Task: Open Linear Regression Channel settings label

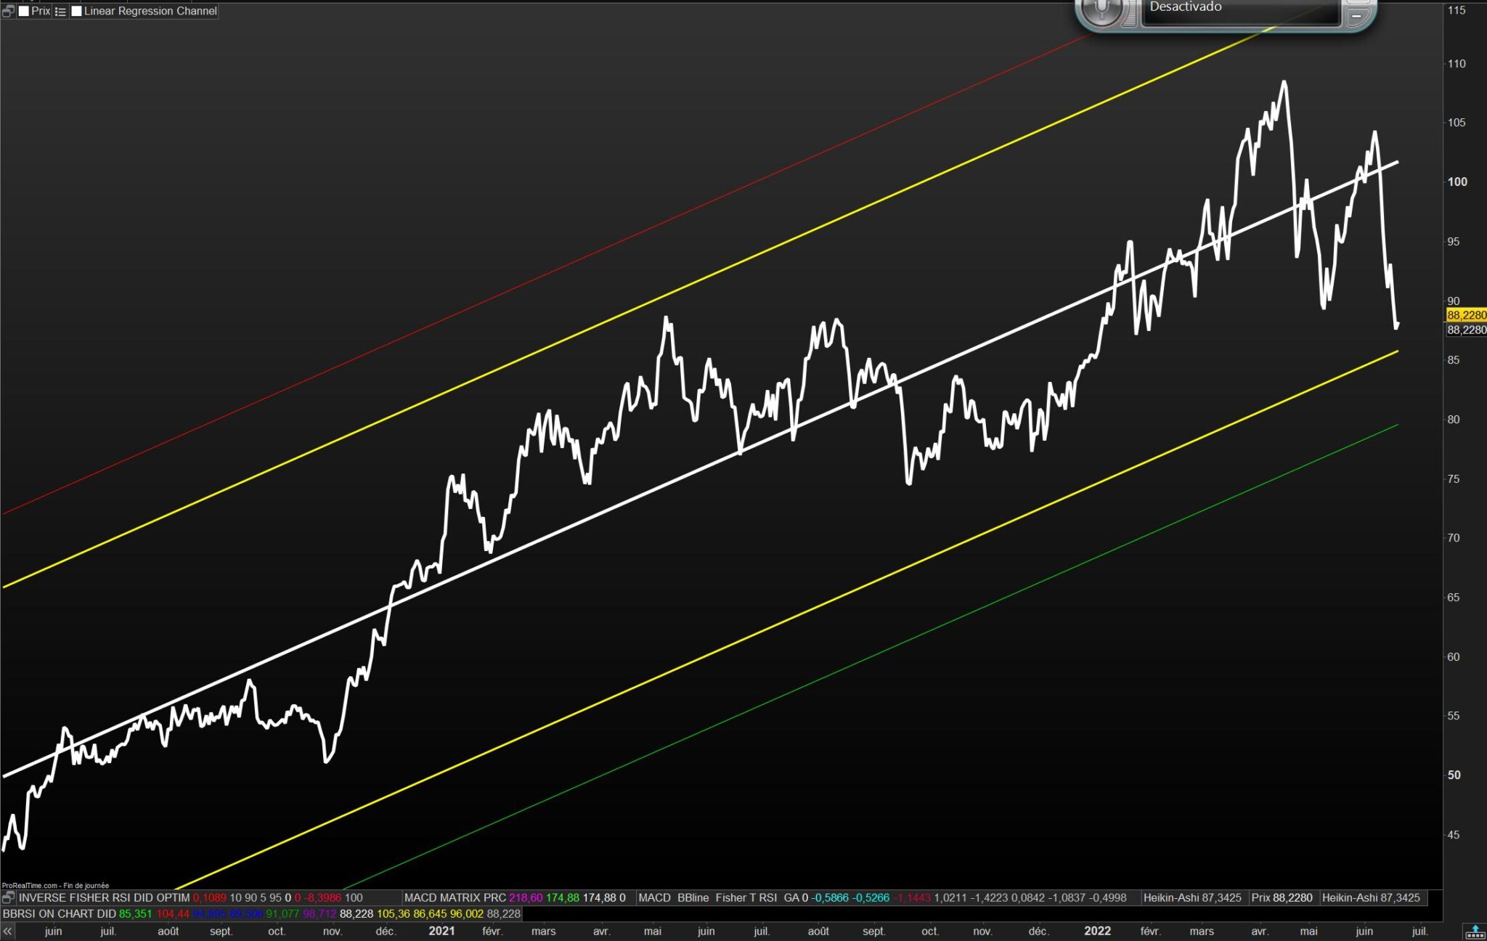Action: click(x=150, y=11)
